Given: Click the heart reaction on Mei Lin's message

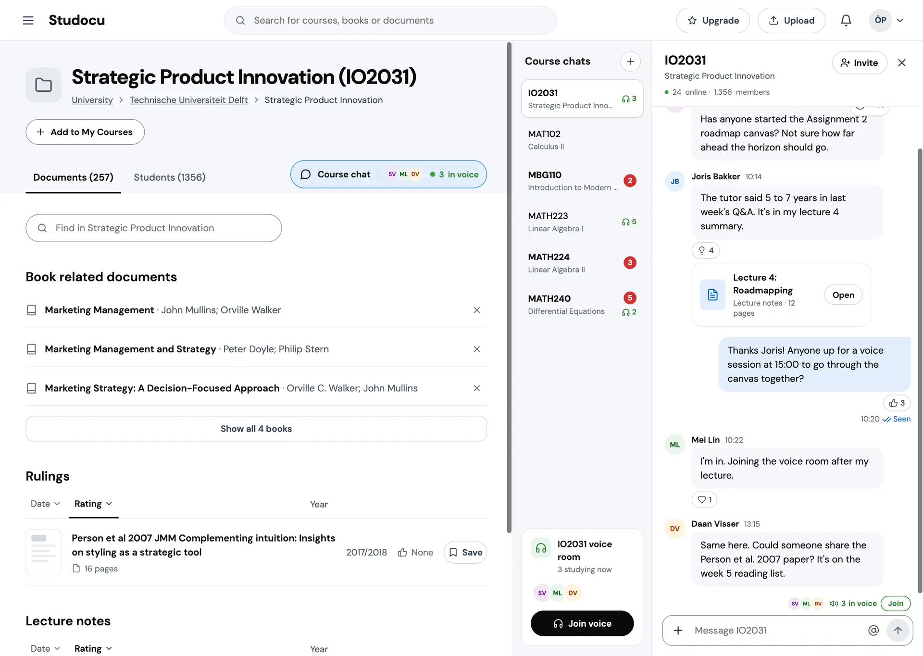Looking at the screenshot, I should coord(704,499).
